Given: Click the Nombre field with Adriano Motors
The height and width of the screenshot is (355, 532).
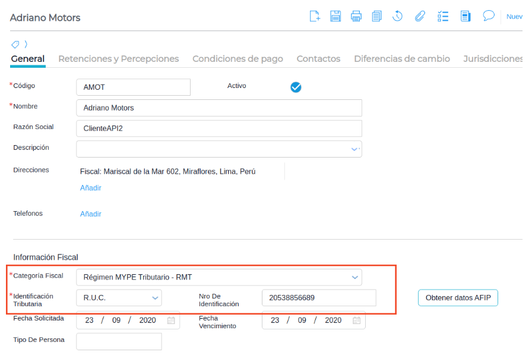Looking at the screenshot, I should [x=219, y=108].
